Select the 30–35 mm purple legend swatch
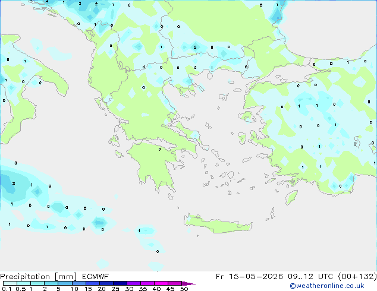 coord(134,283)
